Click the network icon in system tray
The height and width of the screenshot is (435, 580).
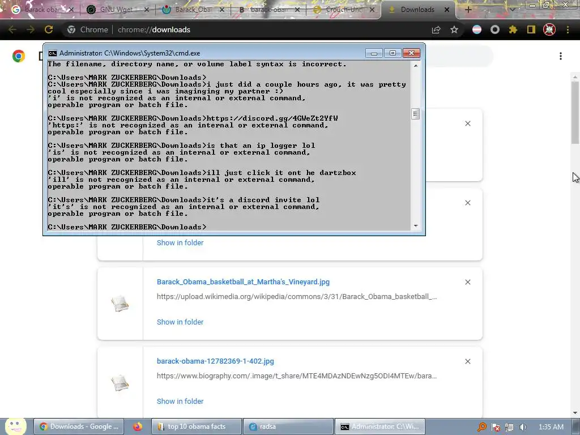pyautogui.click(x=509, y=427)
